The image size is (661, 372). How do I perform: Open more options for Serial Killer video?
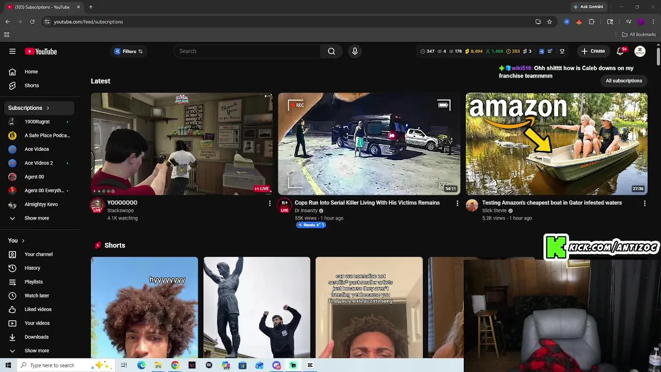pyautogui.click(x=457, y=204)
